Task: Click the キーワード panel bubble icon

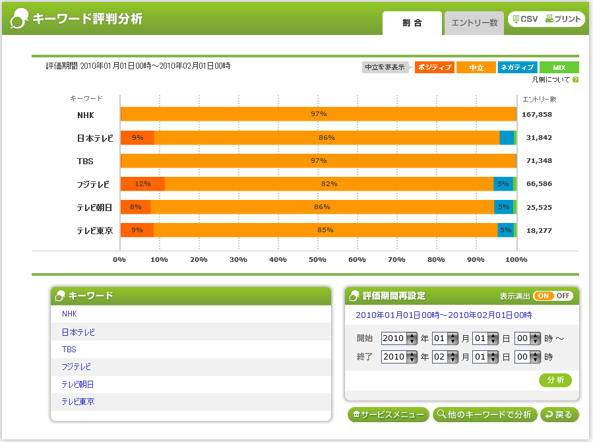Action: [61, 296]
